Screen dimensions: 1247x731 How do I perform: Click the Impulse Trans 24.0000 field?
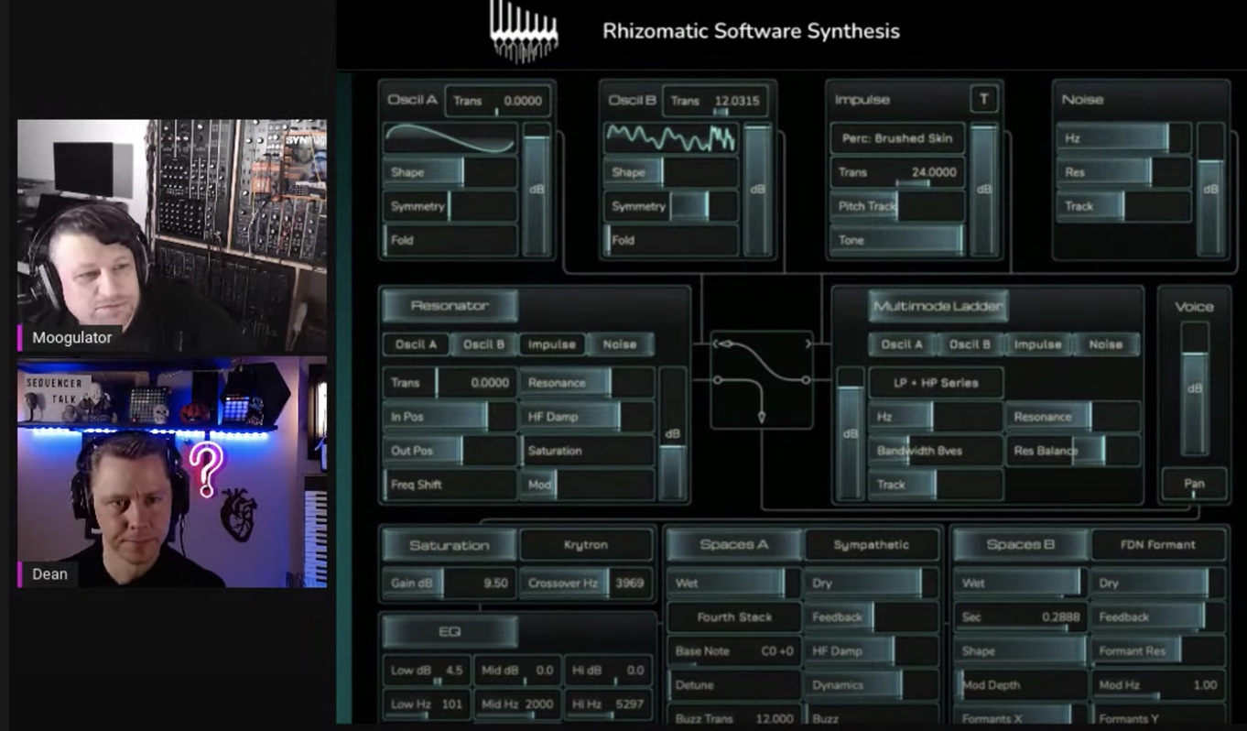897,172
